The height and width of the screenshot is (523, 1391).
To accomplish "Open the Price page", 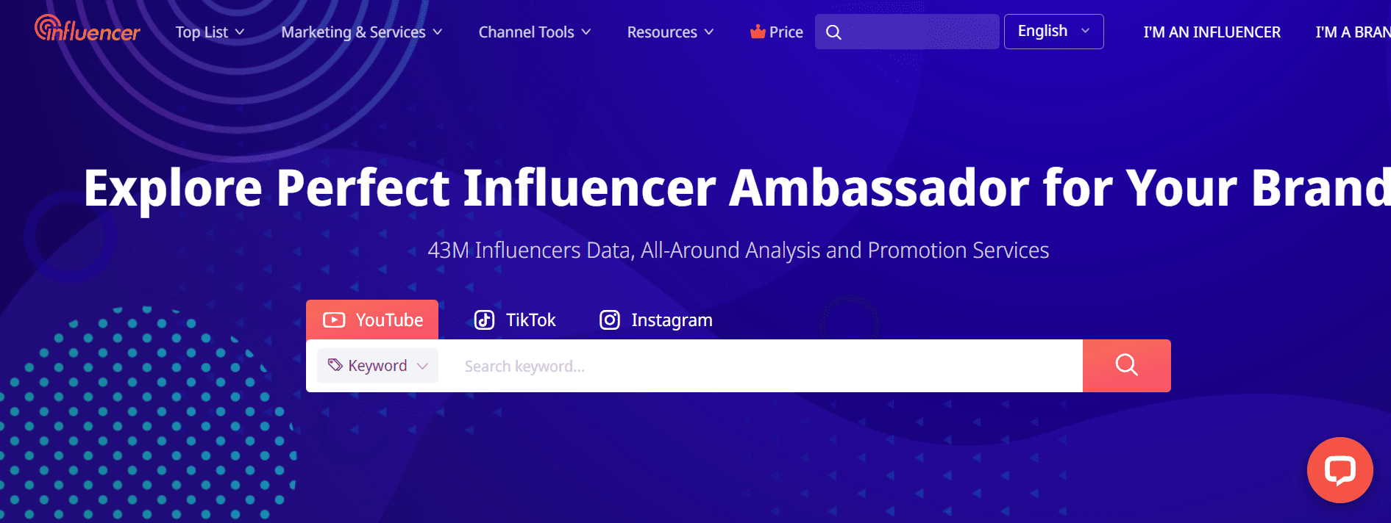I will 777,32.
